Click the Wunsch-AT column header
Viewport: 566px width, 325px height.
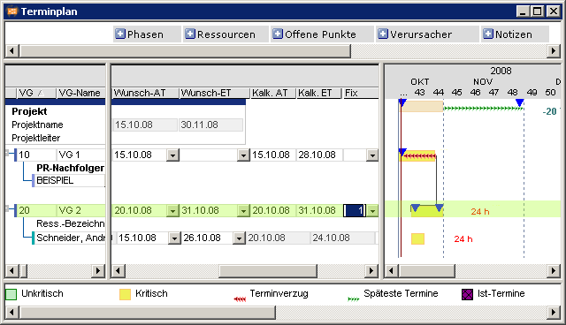click(145, 93)
